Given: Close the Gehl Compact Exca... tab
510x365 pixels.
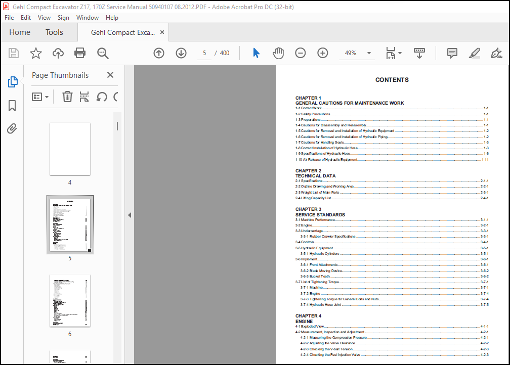Looking at the screenshot, I should (162, 32).
